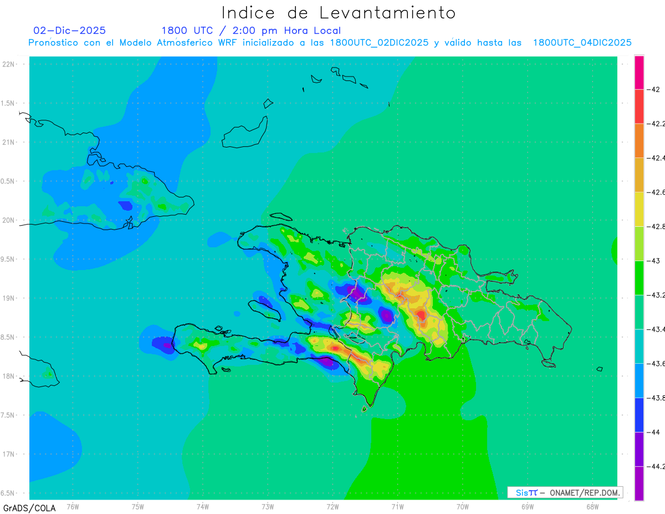This screenshot has height=514, width=665.
Task: Click the '75W' longitude label
Action: [x=138, y=507]
